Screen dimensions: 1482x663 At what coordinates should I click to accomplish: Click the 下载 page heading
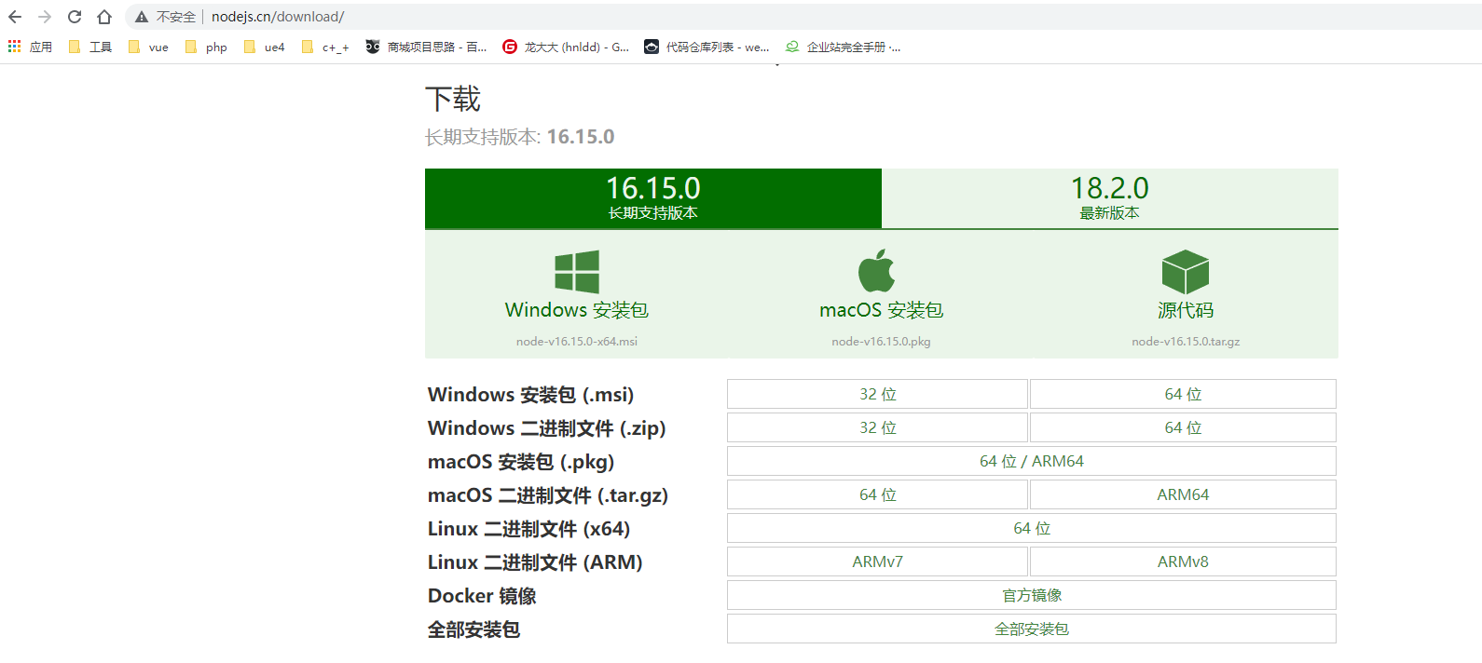click(453, 99)
